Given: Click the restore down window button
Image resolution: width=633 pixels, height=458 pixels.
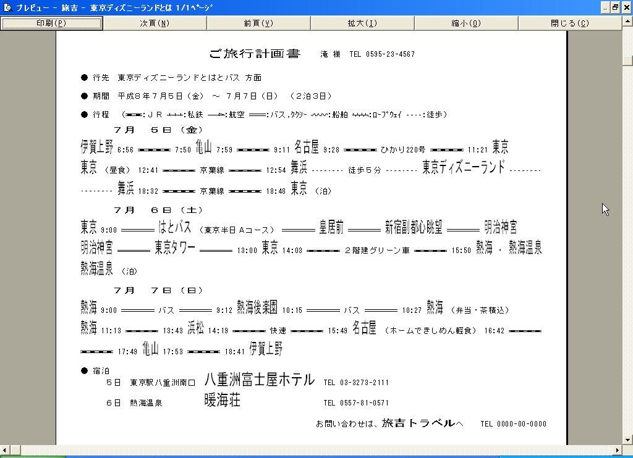Looking at the screenshot, I should 615,7.
